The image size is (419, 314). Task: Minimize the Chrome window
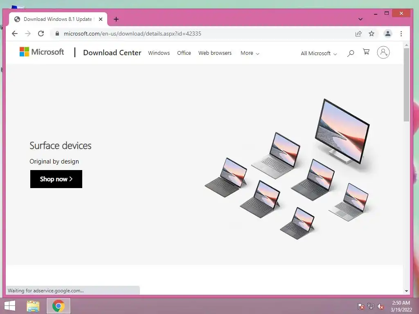click(376, 13)
